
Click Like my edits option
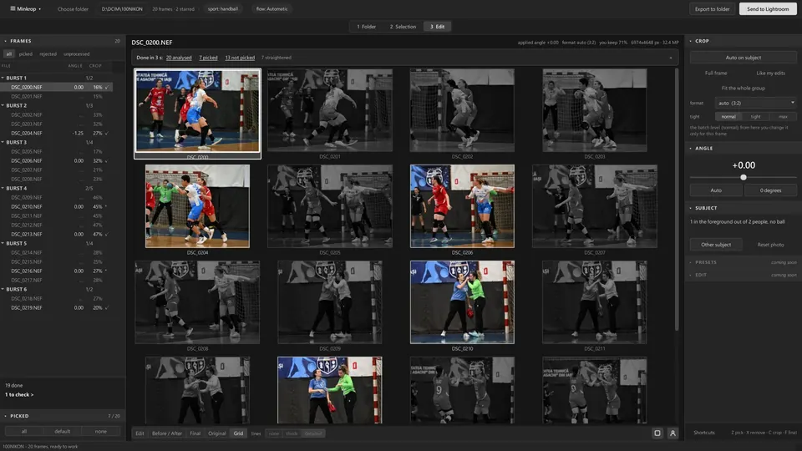[770, 73]
